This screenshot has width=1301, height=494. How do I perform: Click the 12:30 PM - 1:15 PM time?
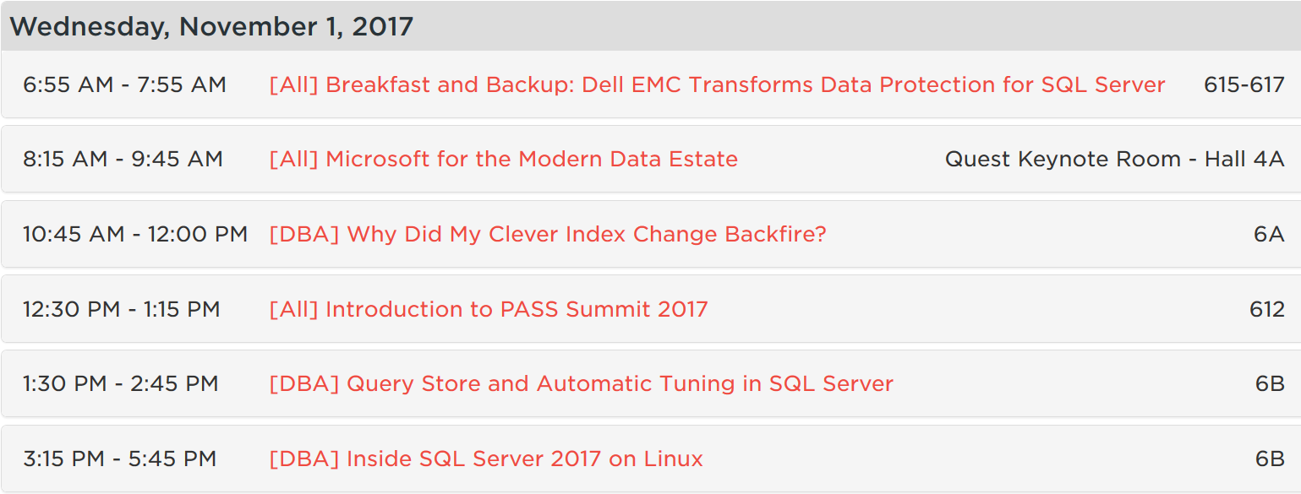pos(122,309)
